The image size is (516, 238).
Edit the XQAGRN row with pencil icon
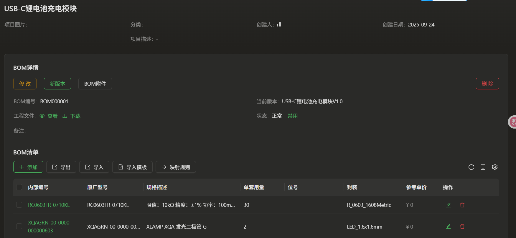coord(449,227)
